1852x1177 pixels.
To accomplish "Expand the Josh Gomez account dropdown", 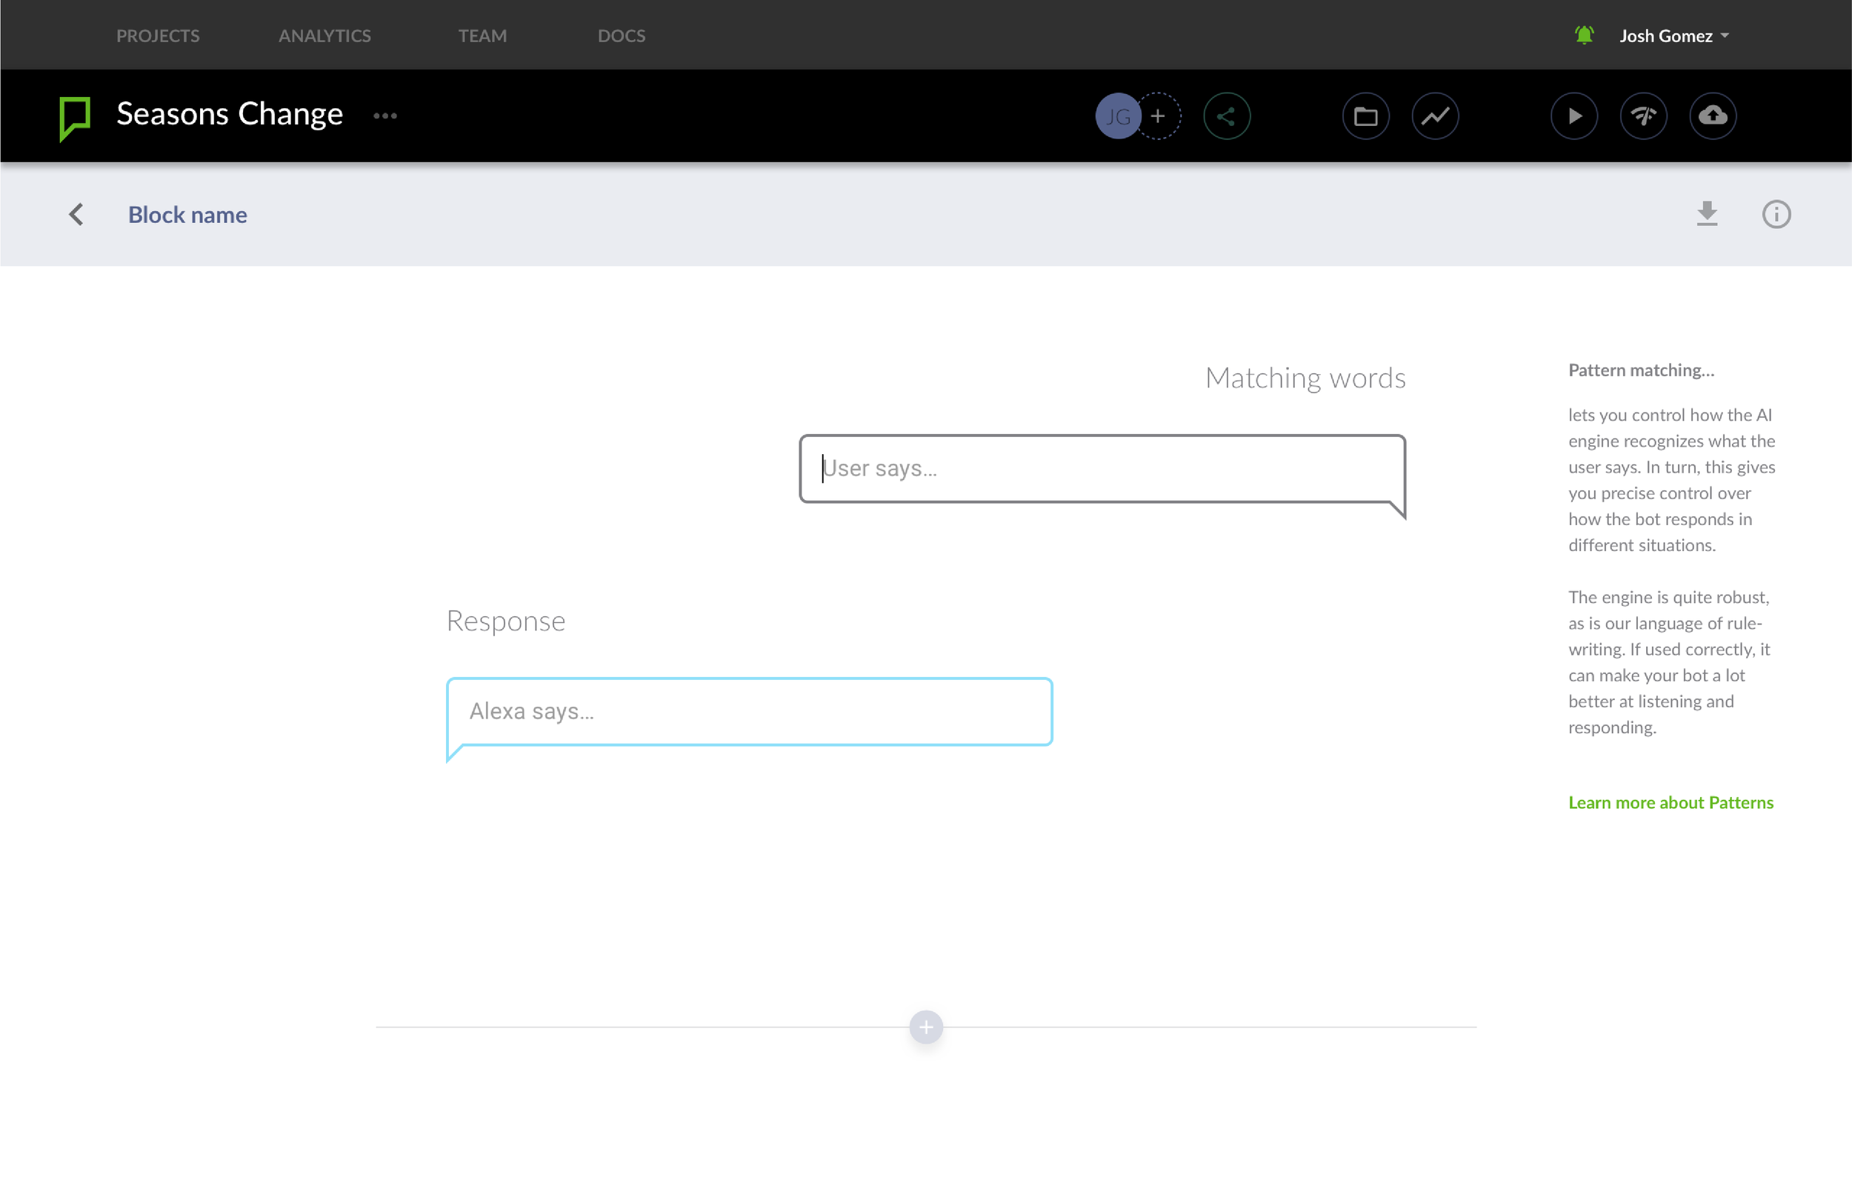I will click(x=1674, y=36).
